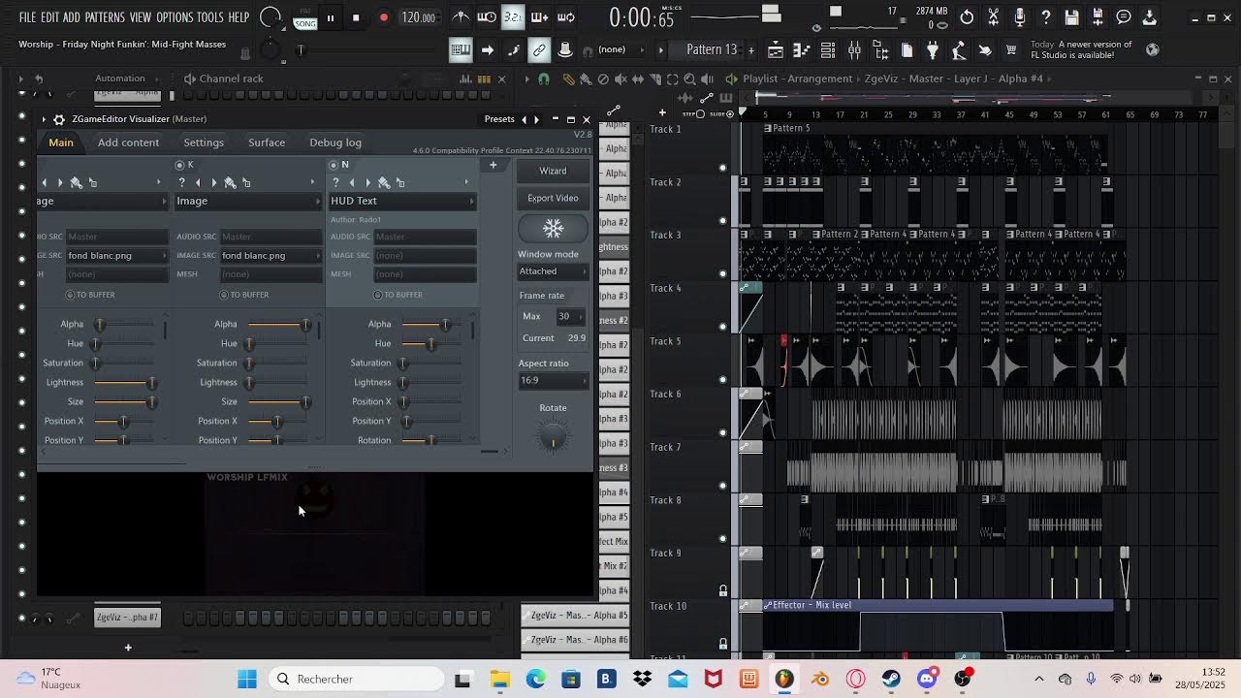Enable the N layer radio button

coord(334,165)
